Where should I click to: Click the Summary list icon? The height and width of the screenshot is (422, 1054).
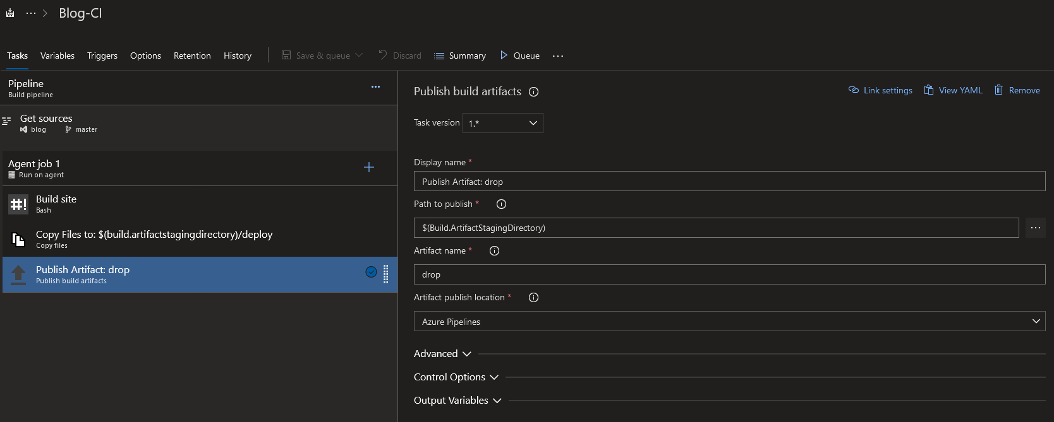click(x=439, y=56)
